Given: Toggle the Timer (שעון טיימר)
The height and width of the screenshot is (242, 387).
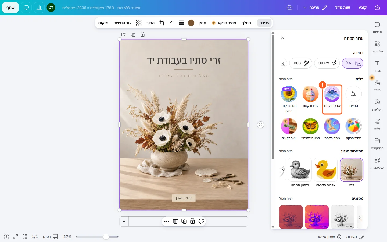Looking at the screenshot, I should click(x=329, y=237).
